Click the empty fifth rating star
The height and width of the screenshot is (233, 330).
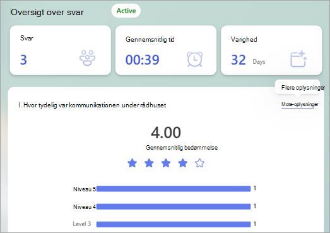[199, 163]
